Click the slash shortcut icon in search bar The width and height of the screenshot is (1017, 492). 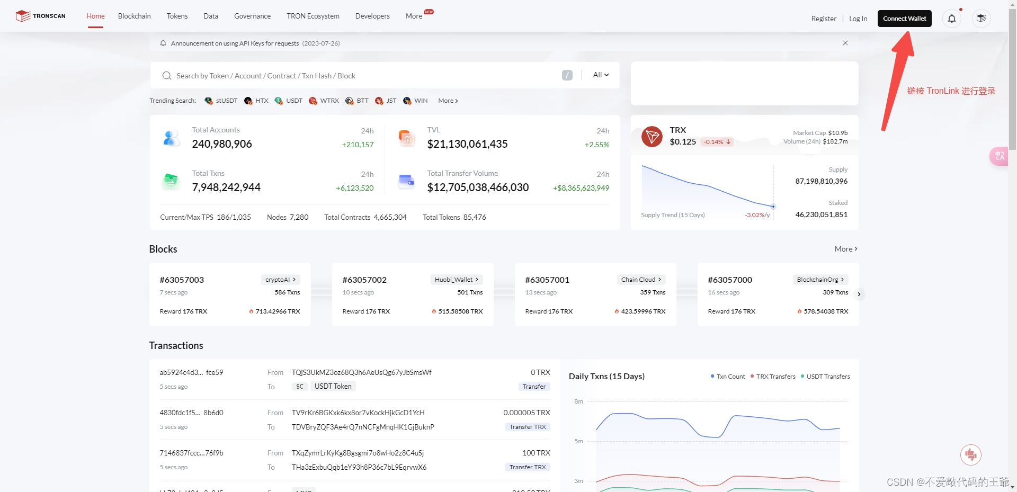point(567,75)
